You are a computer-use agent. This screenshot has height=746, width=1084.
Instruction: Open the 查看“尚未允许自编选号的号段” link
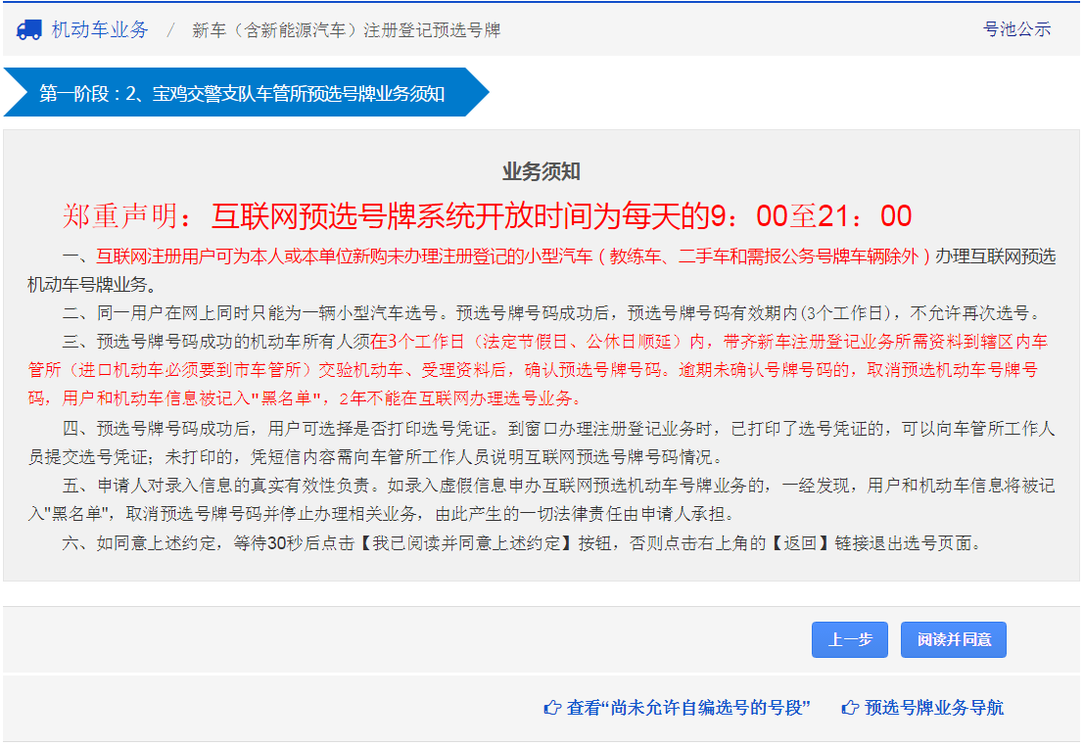click(x=687, y=708)
